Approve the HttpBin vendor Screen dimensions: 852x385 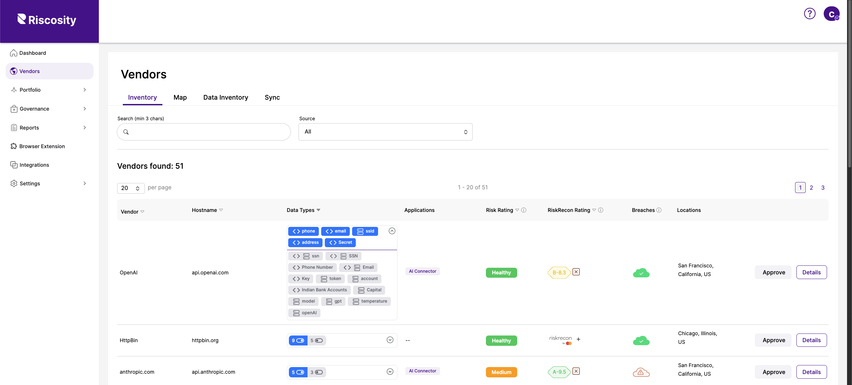pyautogui.click(x=773, y=340)
